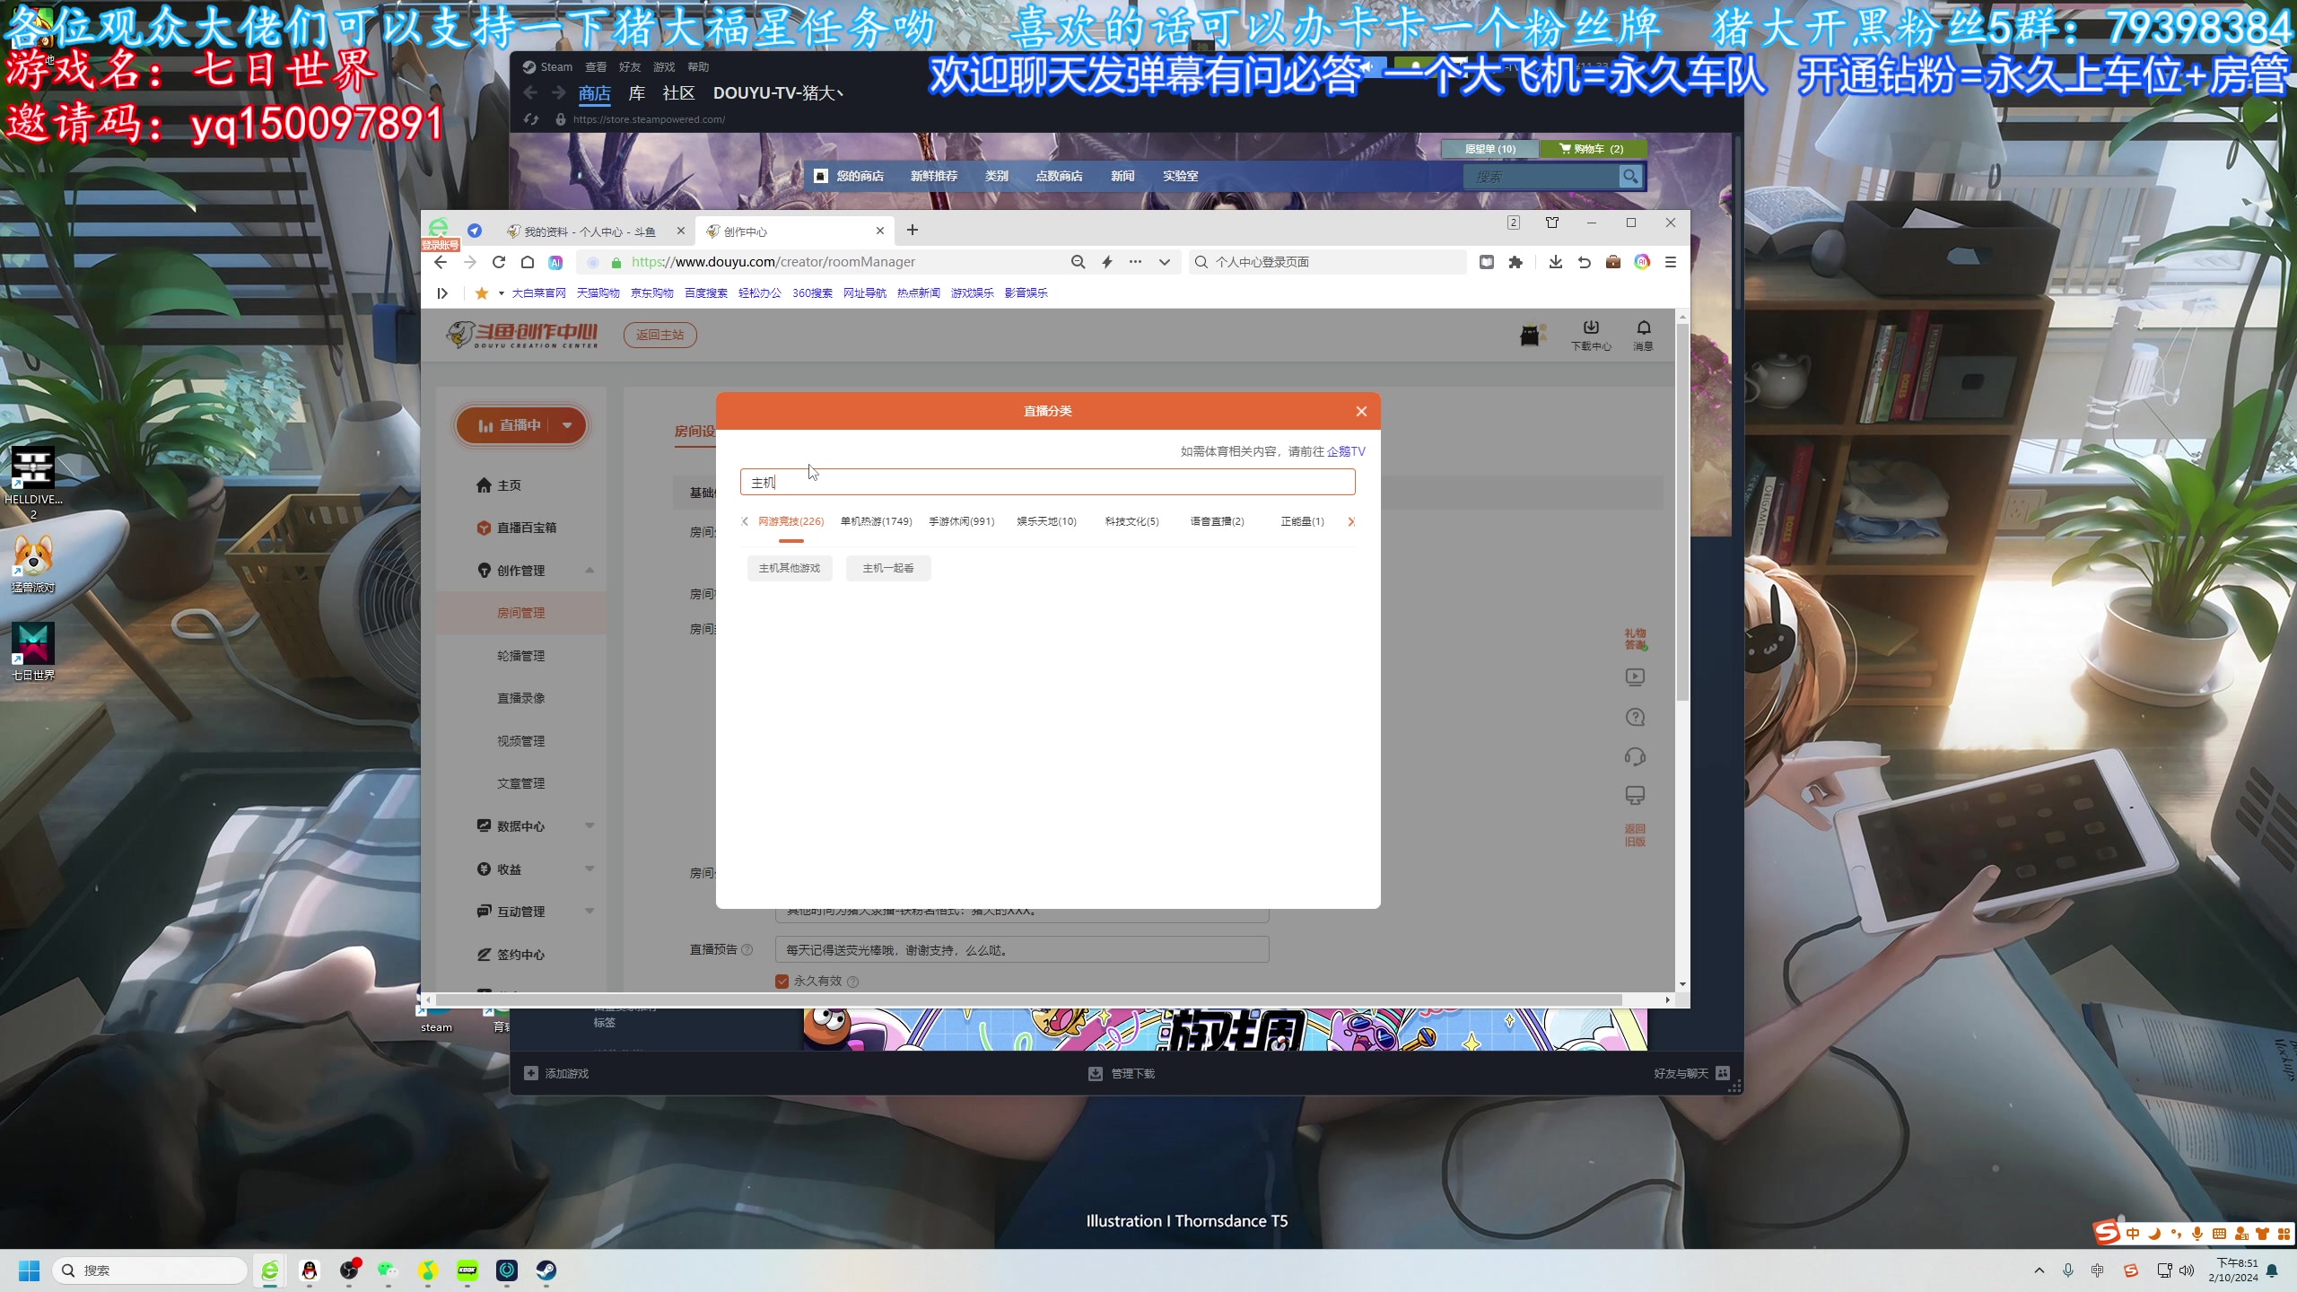
Task: Select the 网游竞技(226) category tab
Action: click(790, 521)
